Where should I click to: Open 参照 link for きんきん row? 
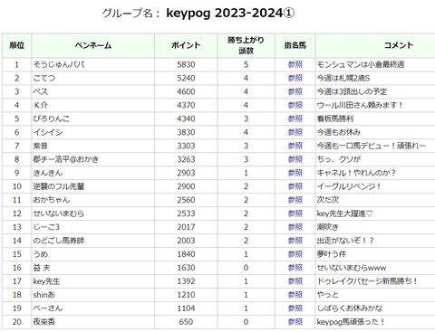tap(295, 173)
